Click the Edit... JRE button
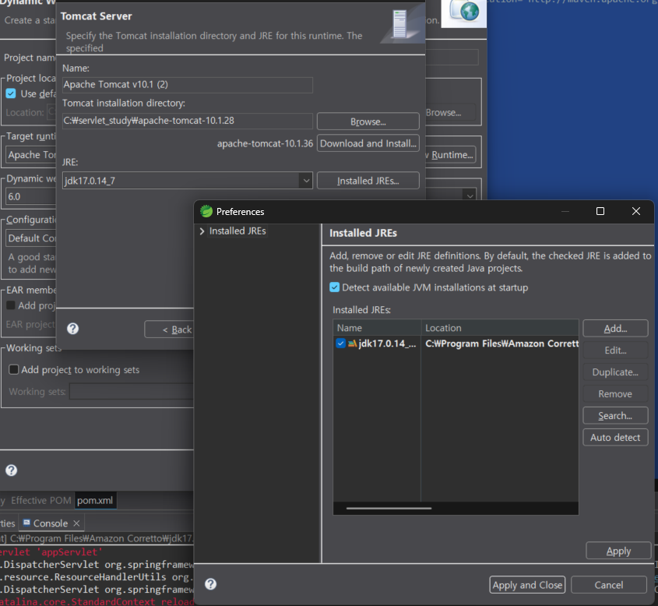 click(x=615, y=351)
